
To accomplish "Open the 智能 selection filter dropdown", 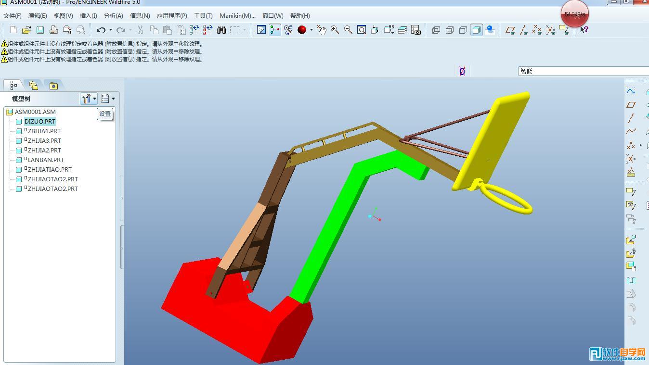I will click(584, 71).
